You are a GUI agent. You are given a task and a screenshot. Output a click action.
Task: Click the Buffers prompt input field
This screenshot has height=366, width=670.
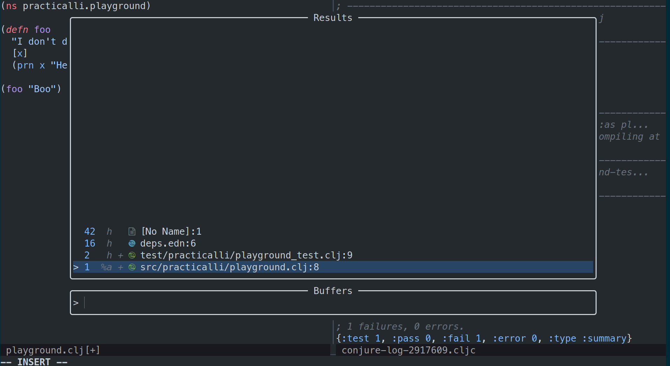coord(333,303)
